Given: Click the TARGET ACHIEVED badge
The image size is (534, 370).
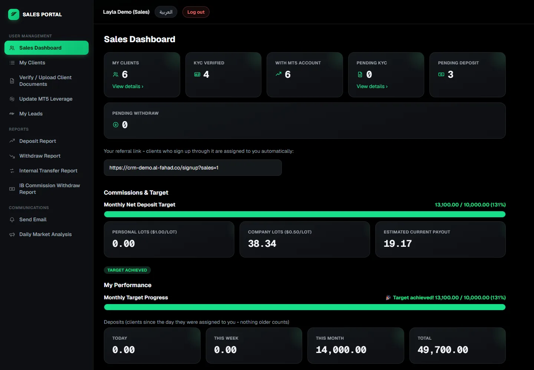Looking at the screenshot, I should pos(127,270).
